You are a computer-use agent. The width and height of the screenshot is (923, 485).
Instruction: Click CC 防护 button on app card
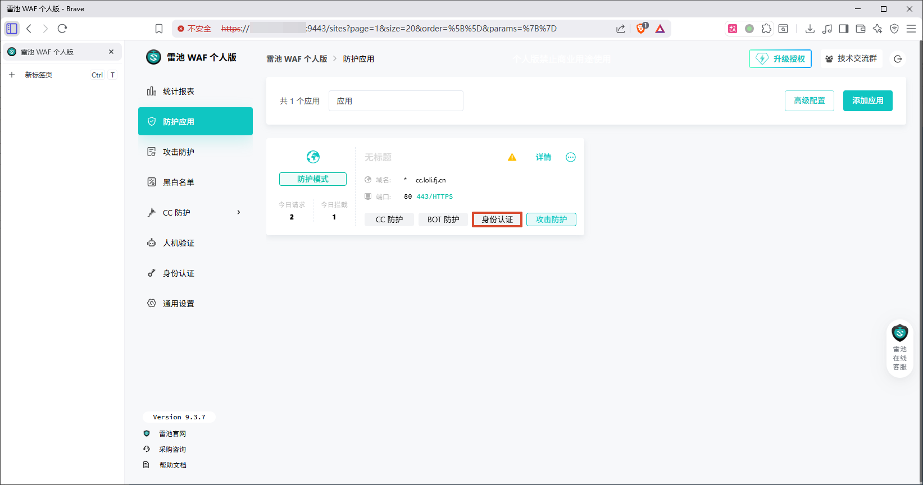pos(389,219)
